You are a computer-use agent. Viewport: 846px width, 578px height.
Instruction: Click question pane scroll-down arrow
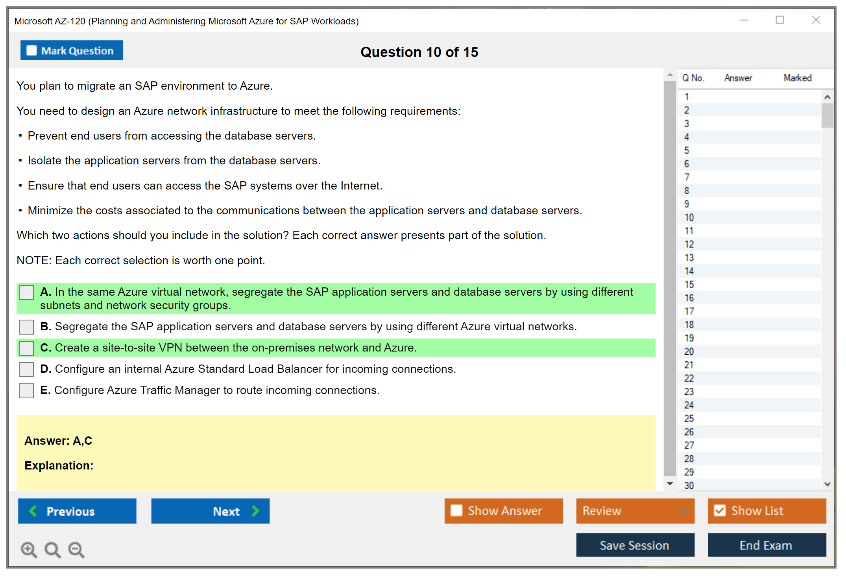coord(670,484)
